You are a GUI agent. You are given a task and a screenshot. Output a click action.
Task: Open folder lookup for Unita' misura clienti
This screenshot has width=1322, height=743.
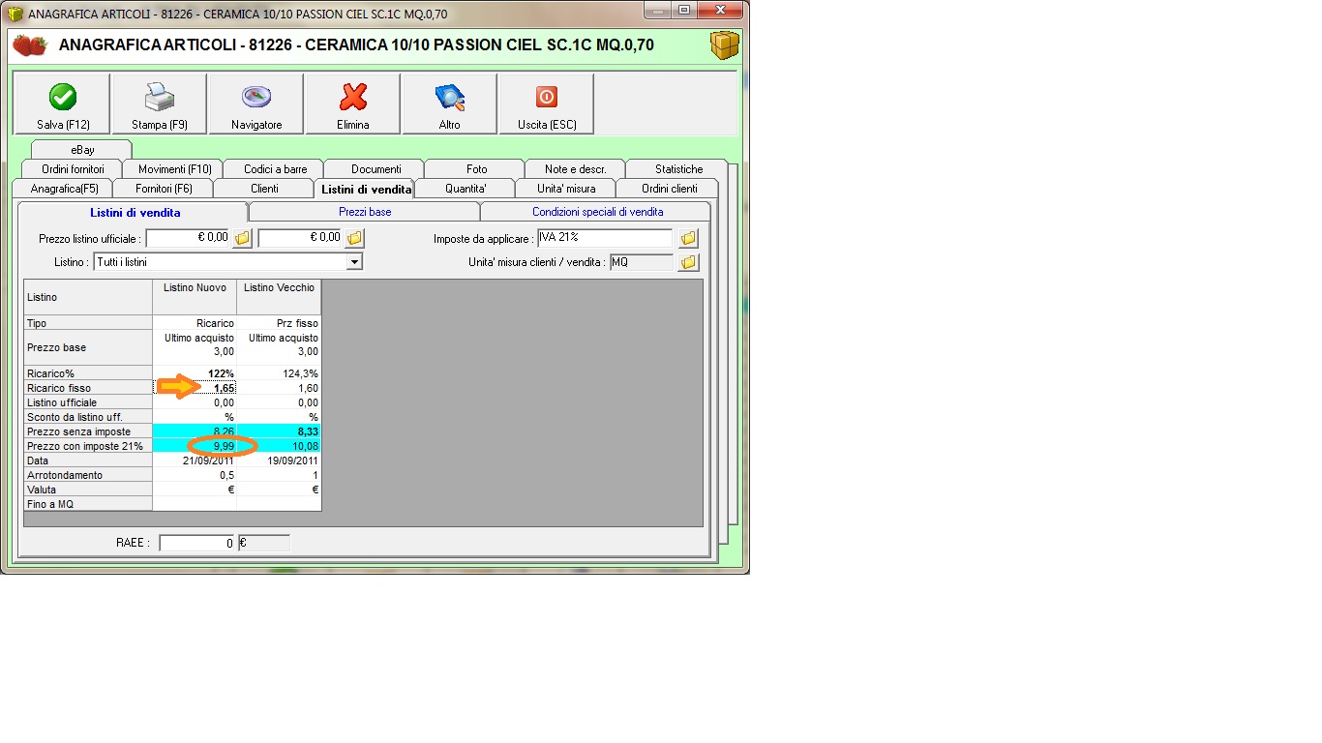click(688, 262)
